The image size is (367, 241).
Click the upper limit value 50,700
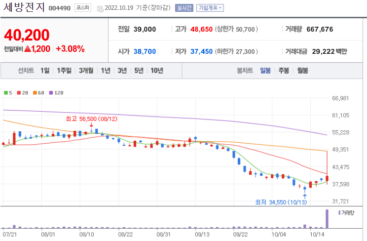click(245, 29)
